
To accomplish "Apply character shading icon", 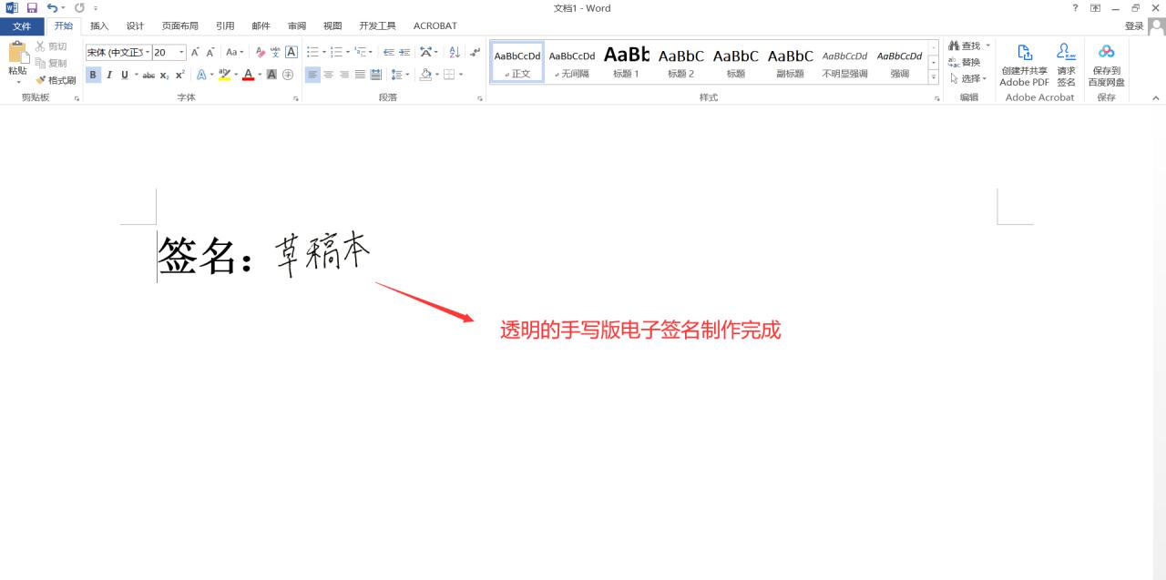I will [x=271, y=75].
